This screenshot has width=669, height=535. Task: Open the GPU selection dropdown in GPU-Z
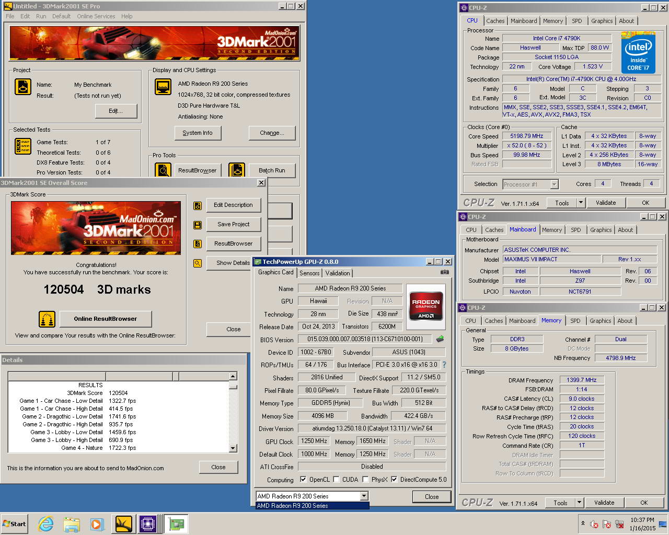pos(364,496)
